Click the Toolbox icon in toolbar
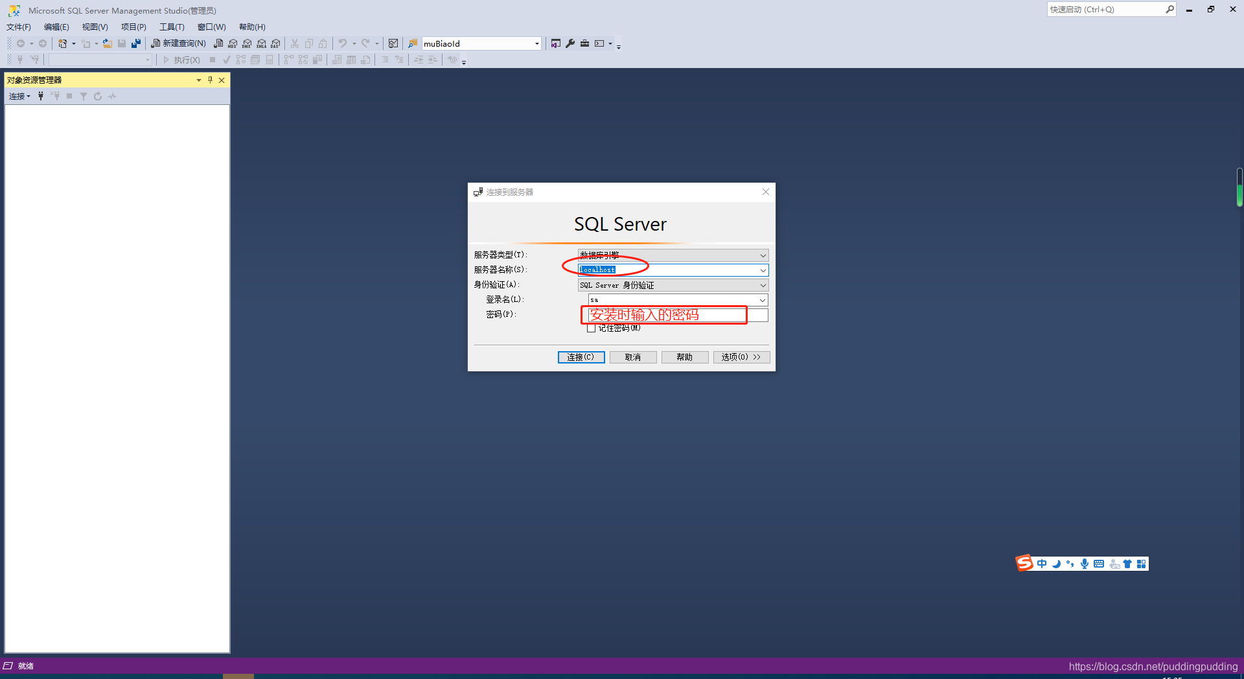 tap(584, 43)
